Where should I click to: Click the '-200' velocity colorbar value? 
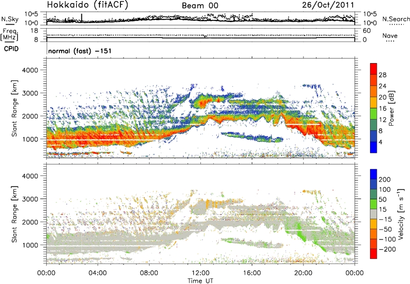(387, 249)
